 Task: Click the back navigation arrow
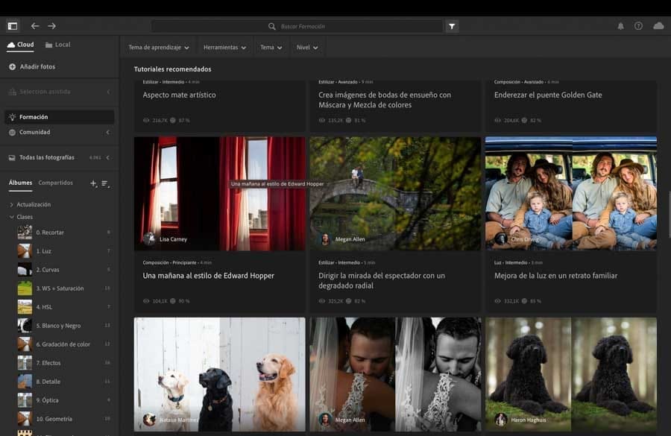pos(35,26)
